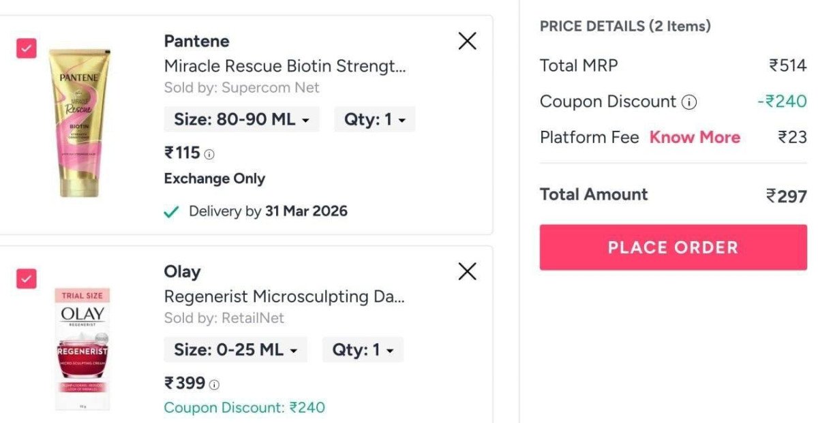Click the green delivery checkmark icon

click(171, 210)
